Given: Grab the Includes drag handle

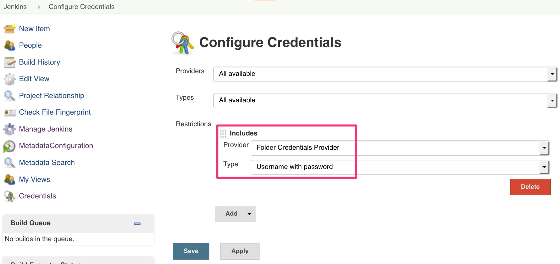Looking at the screenshot, I should point(223,133).
